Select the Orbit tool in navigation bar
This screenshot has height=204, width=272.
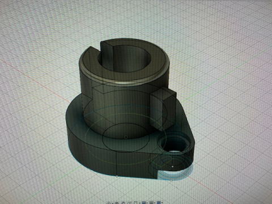pos(108,203)
